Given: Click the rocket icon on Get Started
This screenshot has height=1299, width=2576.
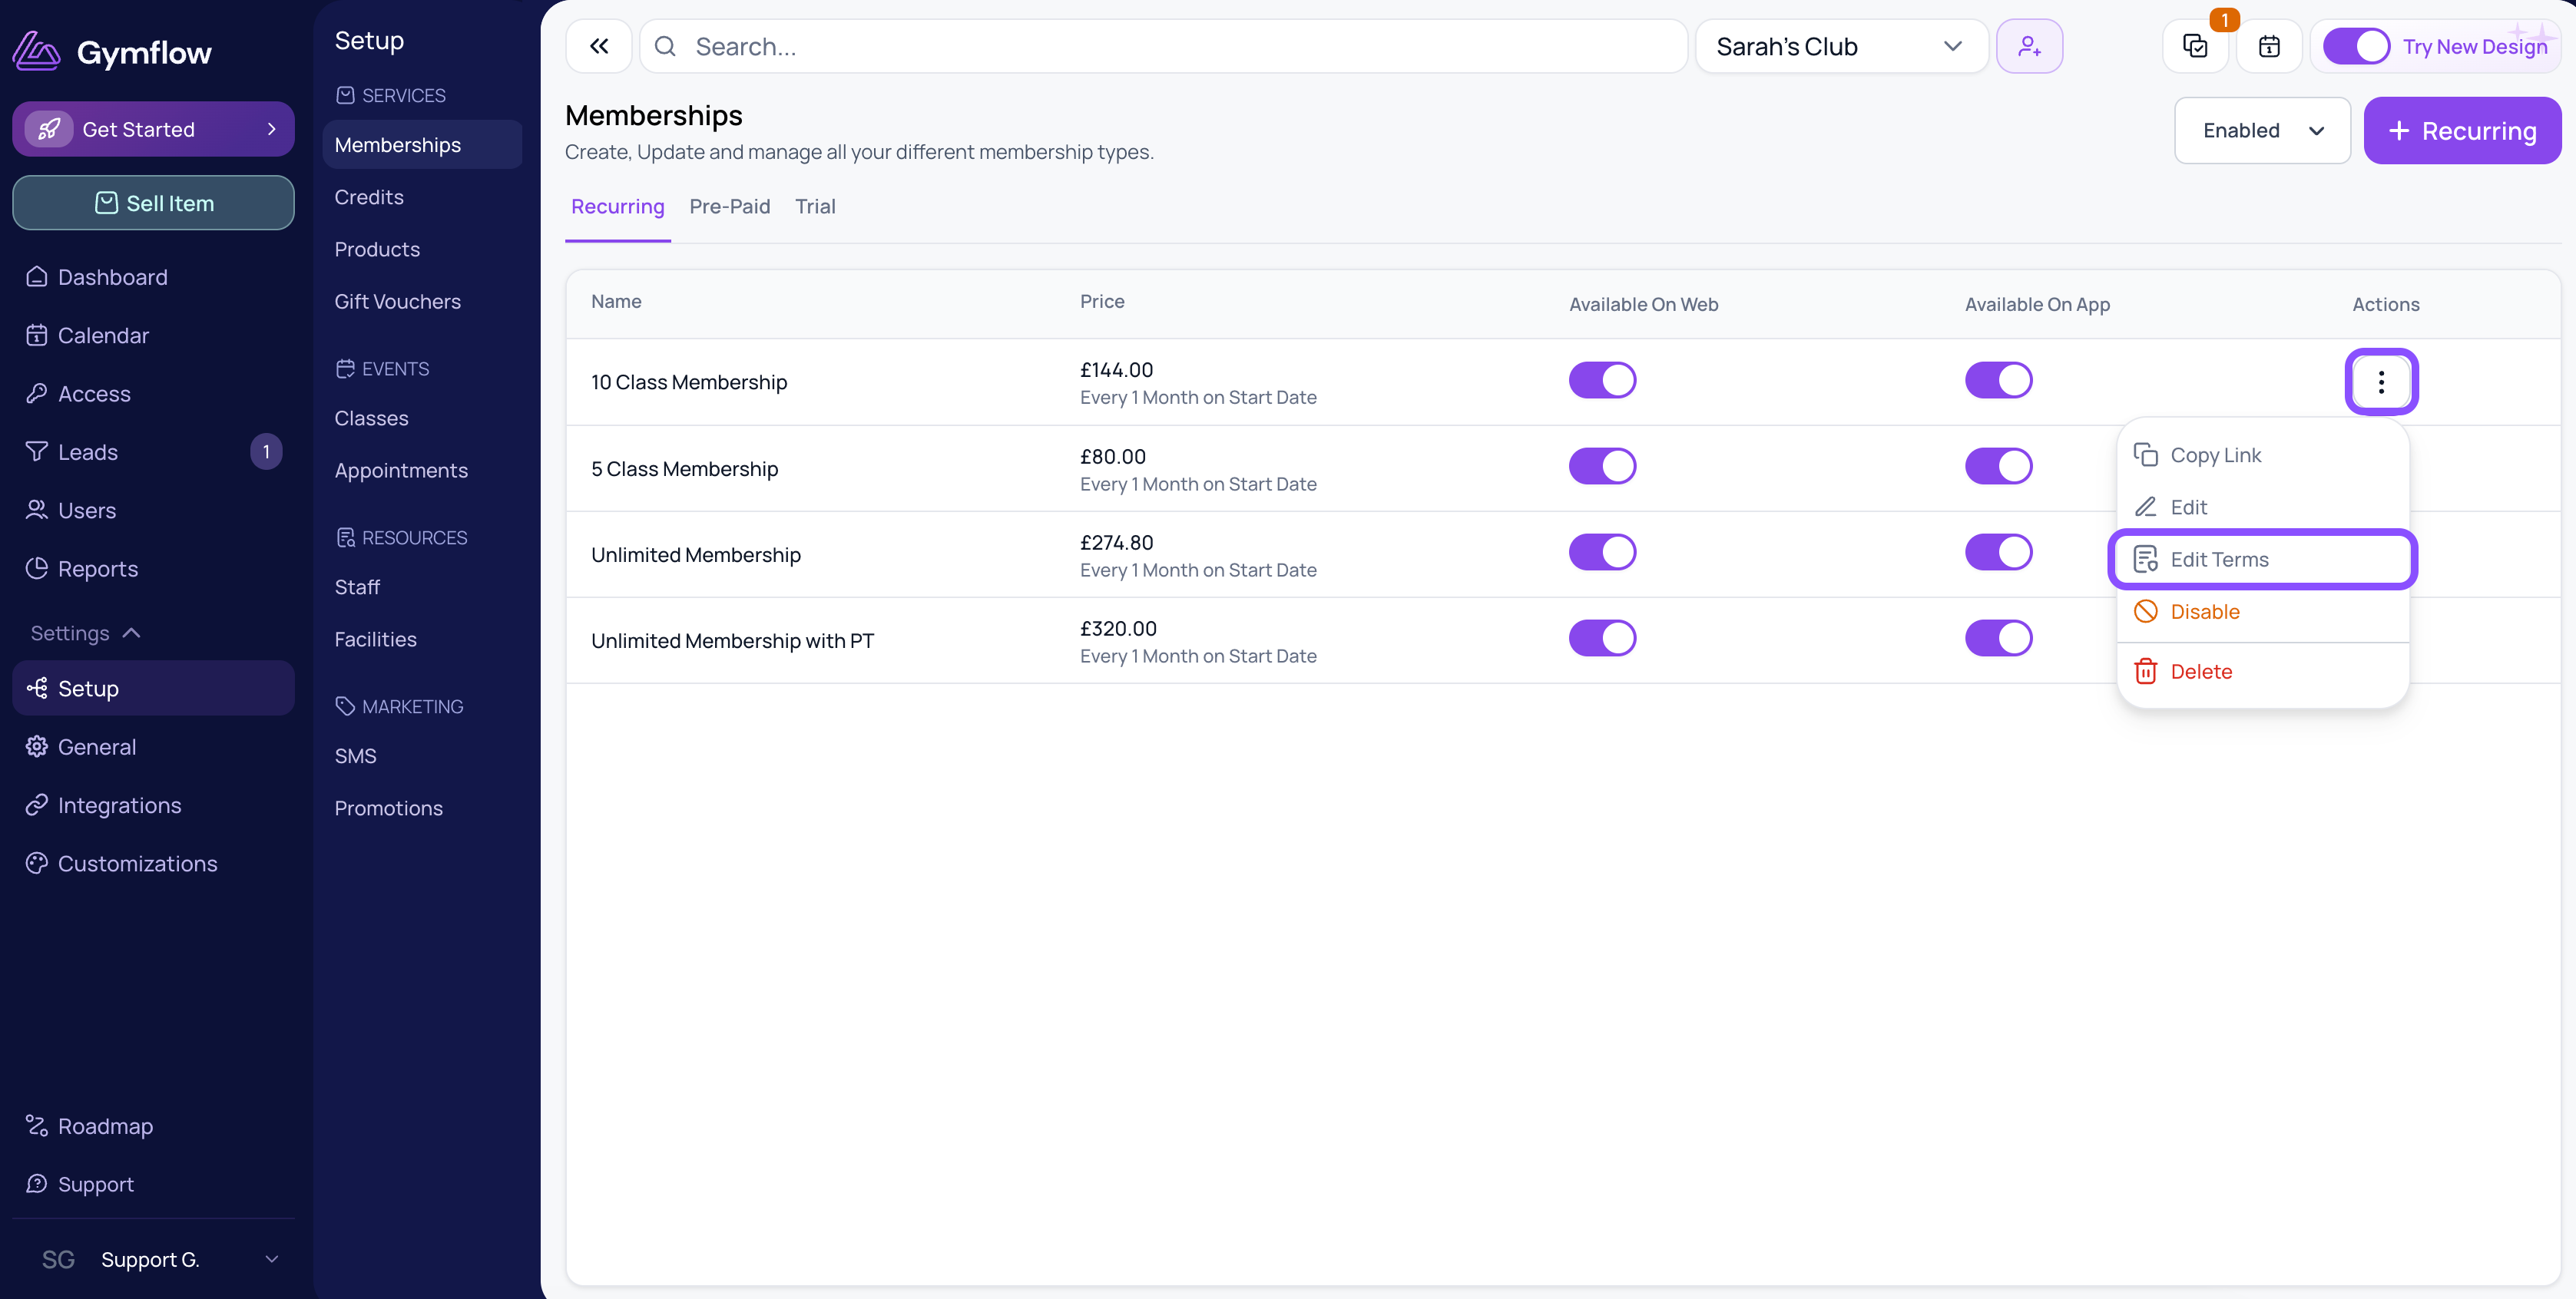Looking at the screenshot, I should click(49, 129).
